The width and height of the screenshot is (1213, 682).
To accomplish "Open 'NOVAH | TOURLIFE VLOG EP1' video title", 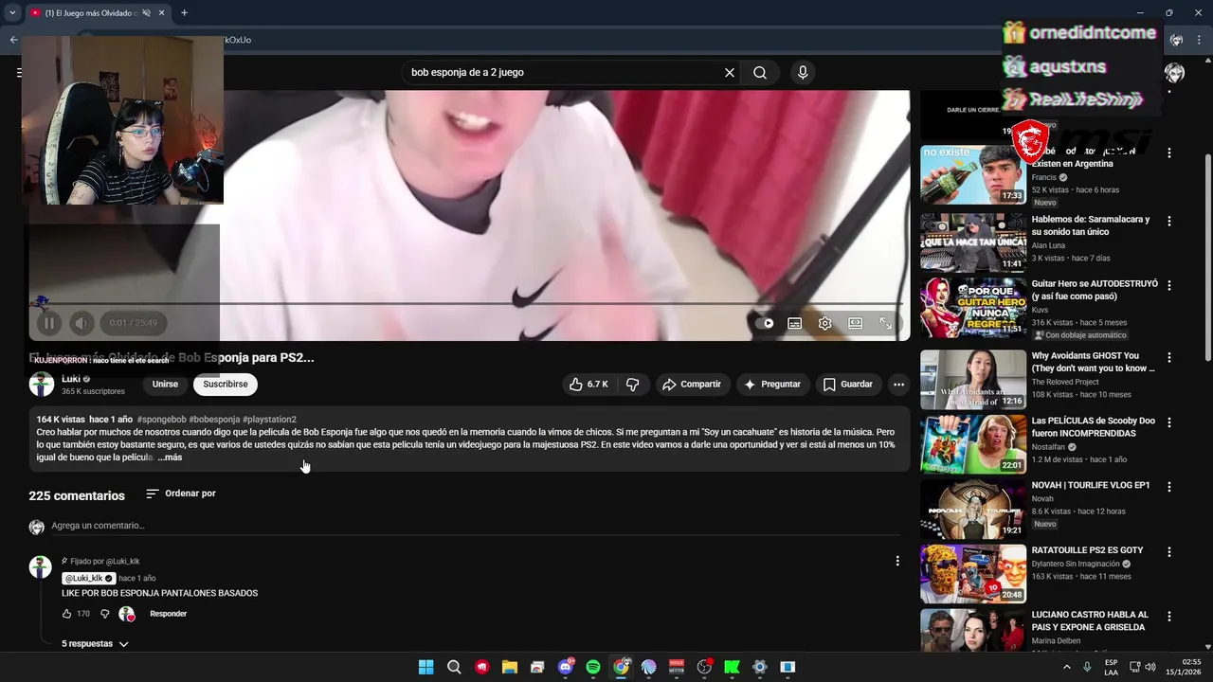I will point(1091,485).
